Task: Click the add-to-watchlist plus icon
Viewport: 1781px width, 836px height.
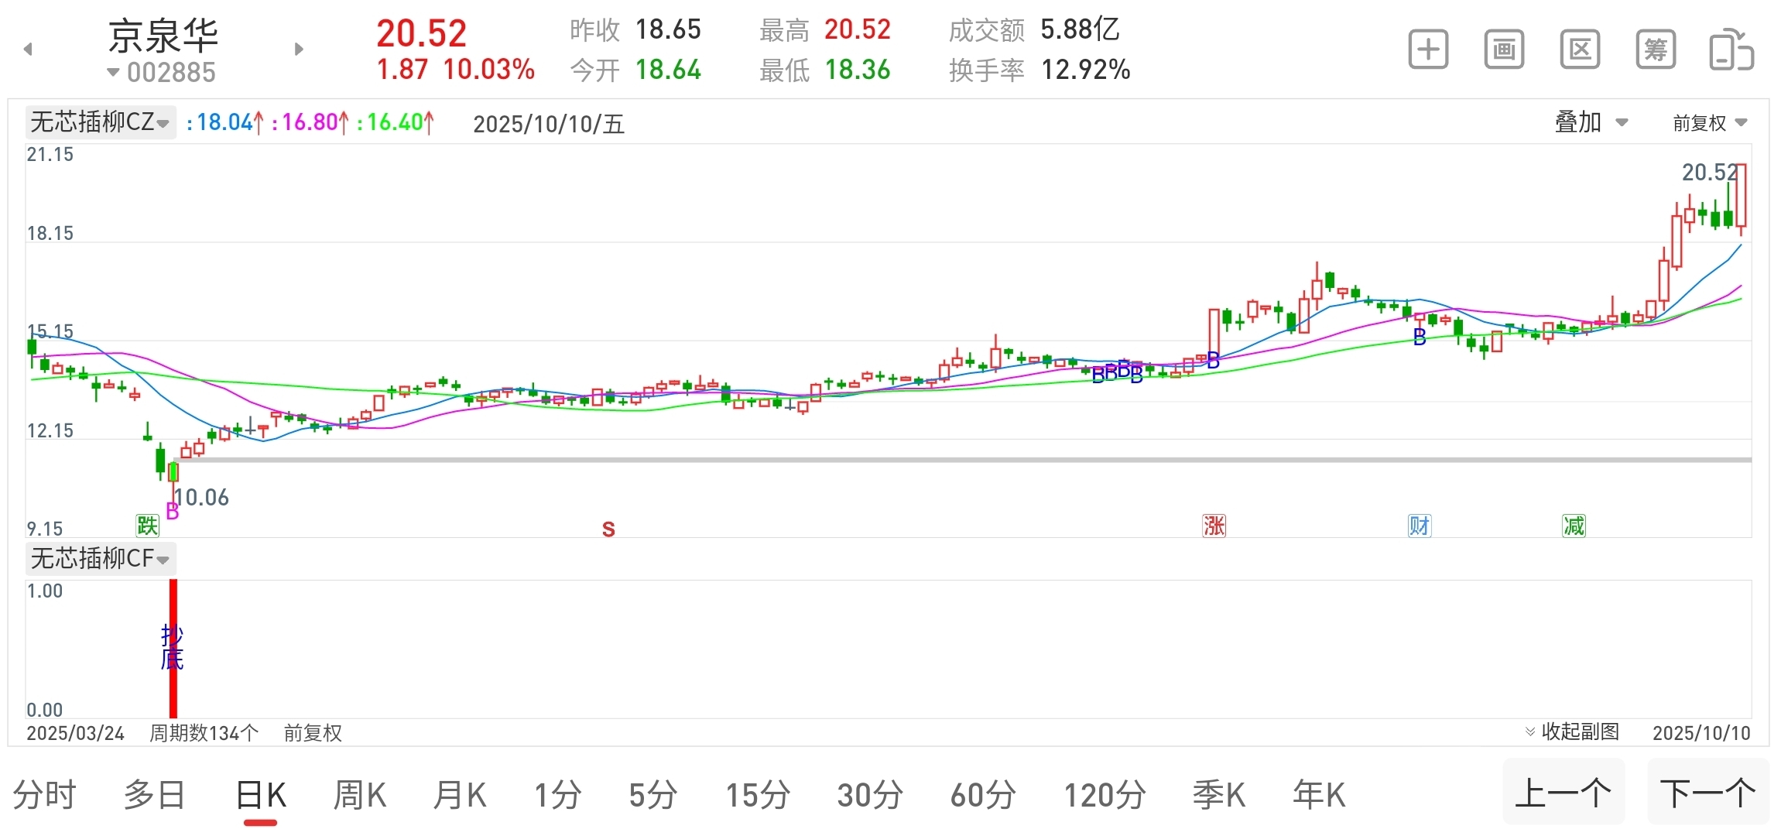Action: (x=1428, y=50)
